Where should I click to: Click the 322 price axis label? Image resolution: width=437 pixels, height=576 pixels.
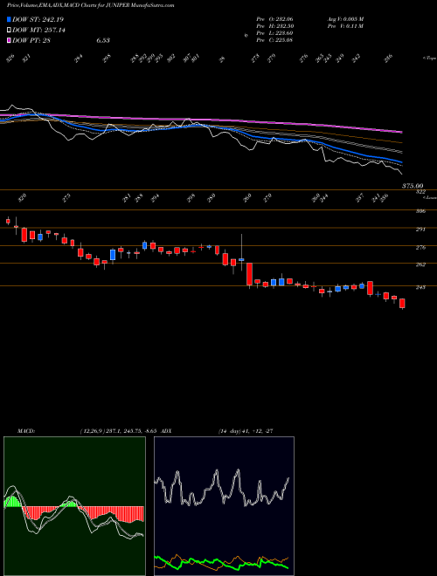click(420, 192)
